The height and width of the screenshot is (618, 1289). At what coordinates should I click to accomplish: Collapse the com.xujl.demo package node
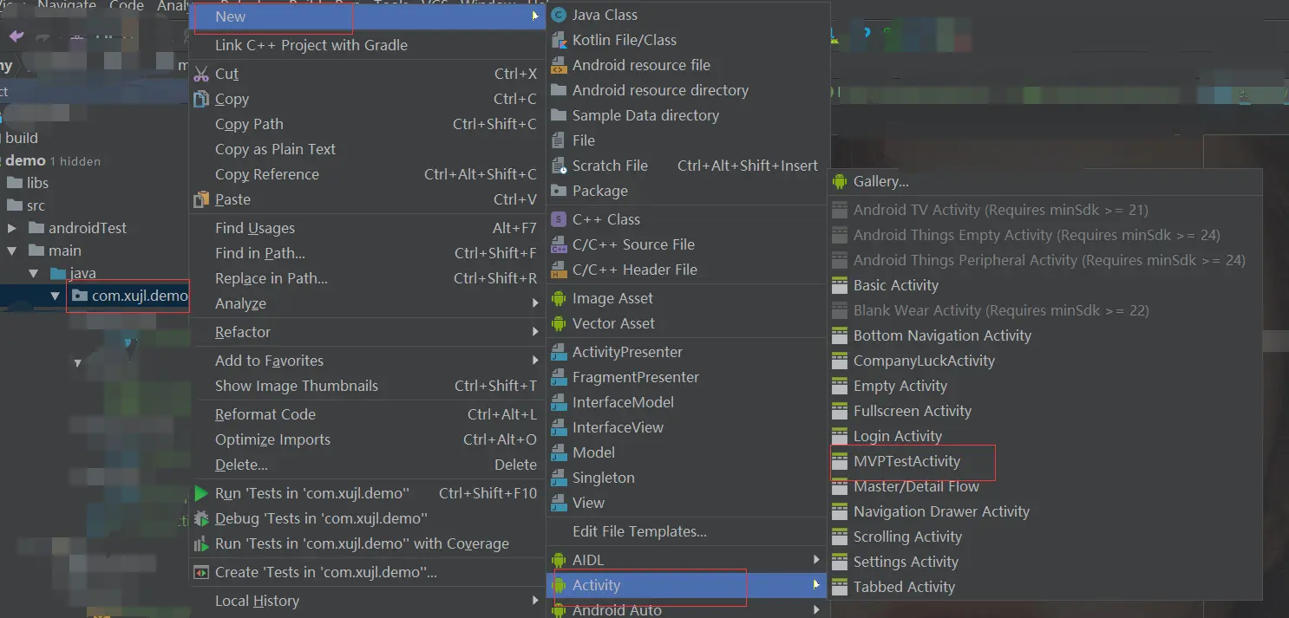pos(56,296)
